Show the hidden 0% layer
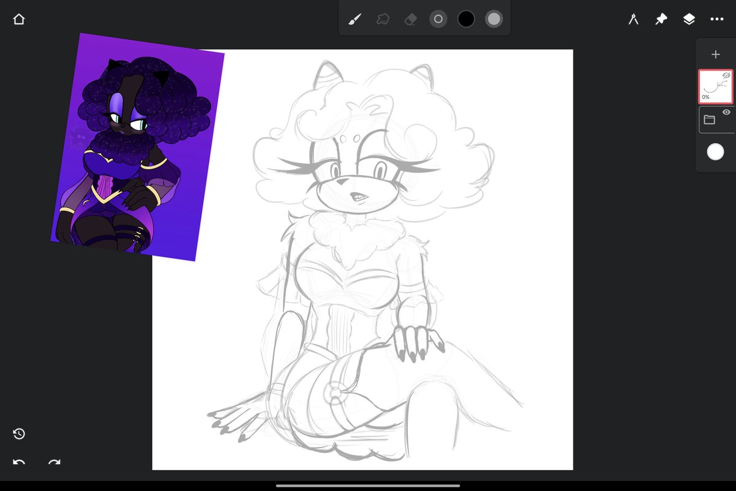Viewport: 736px width, 491px height. tap(726, 75)
